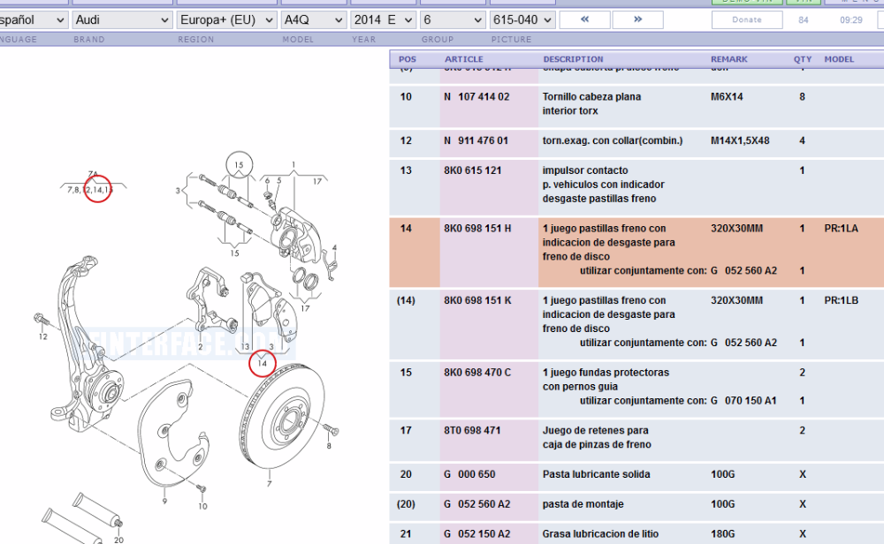The height and width of the screenshot is (544, 884).
Task: Click callout 8 by the disc screw
Action: (329, 446)
